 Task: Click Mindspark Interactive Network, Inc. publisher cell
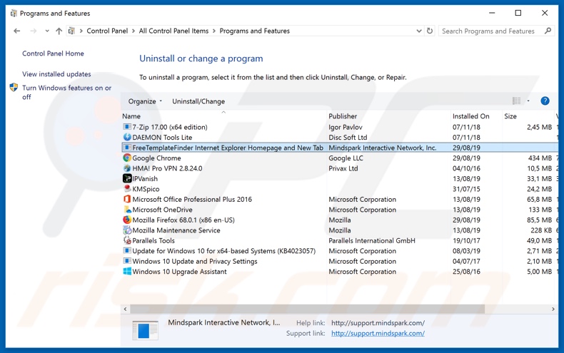(383, 148)
